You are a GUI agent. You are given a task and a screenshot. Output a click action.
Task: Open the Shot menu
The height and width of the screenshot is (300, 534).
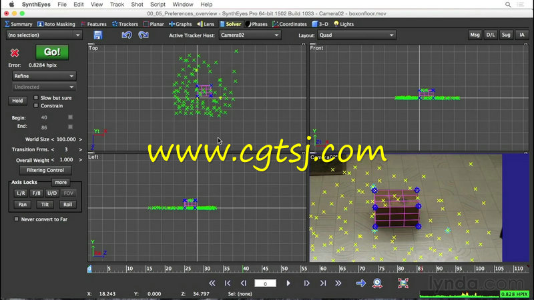click(x=137, y=5)
